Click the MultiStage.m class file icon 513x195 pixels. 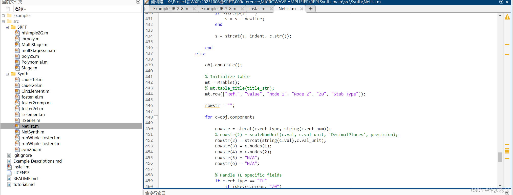click(17, 45)
